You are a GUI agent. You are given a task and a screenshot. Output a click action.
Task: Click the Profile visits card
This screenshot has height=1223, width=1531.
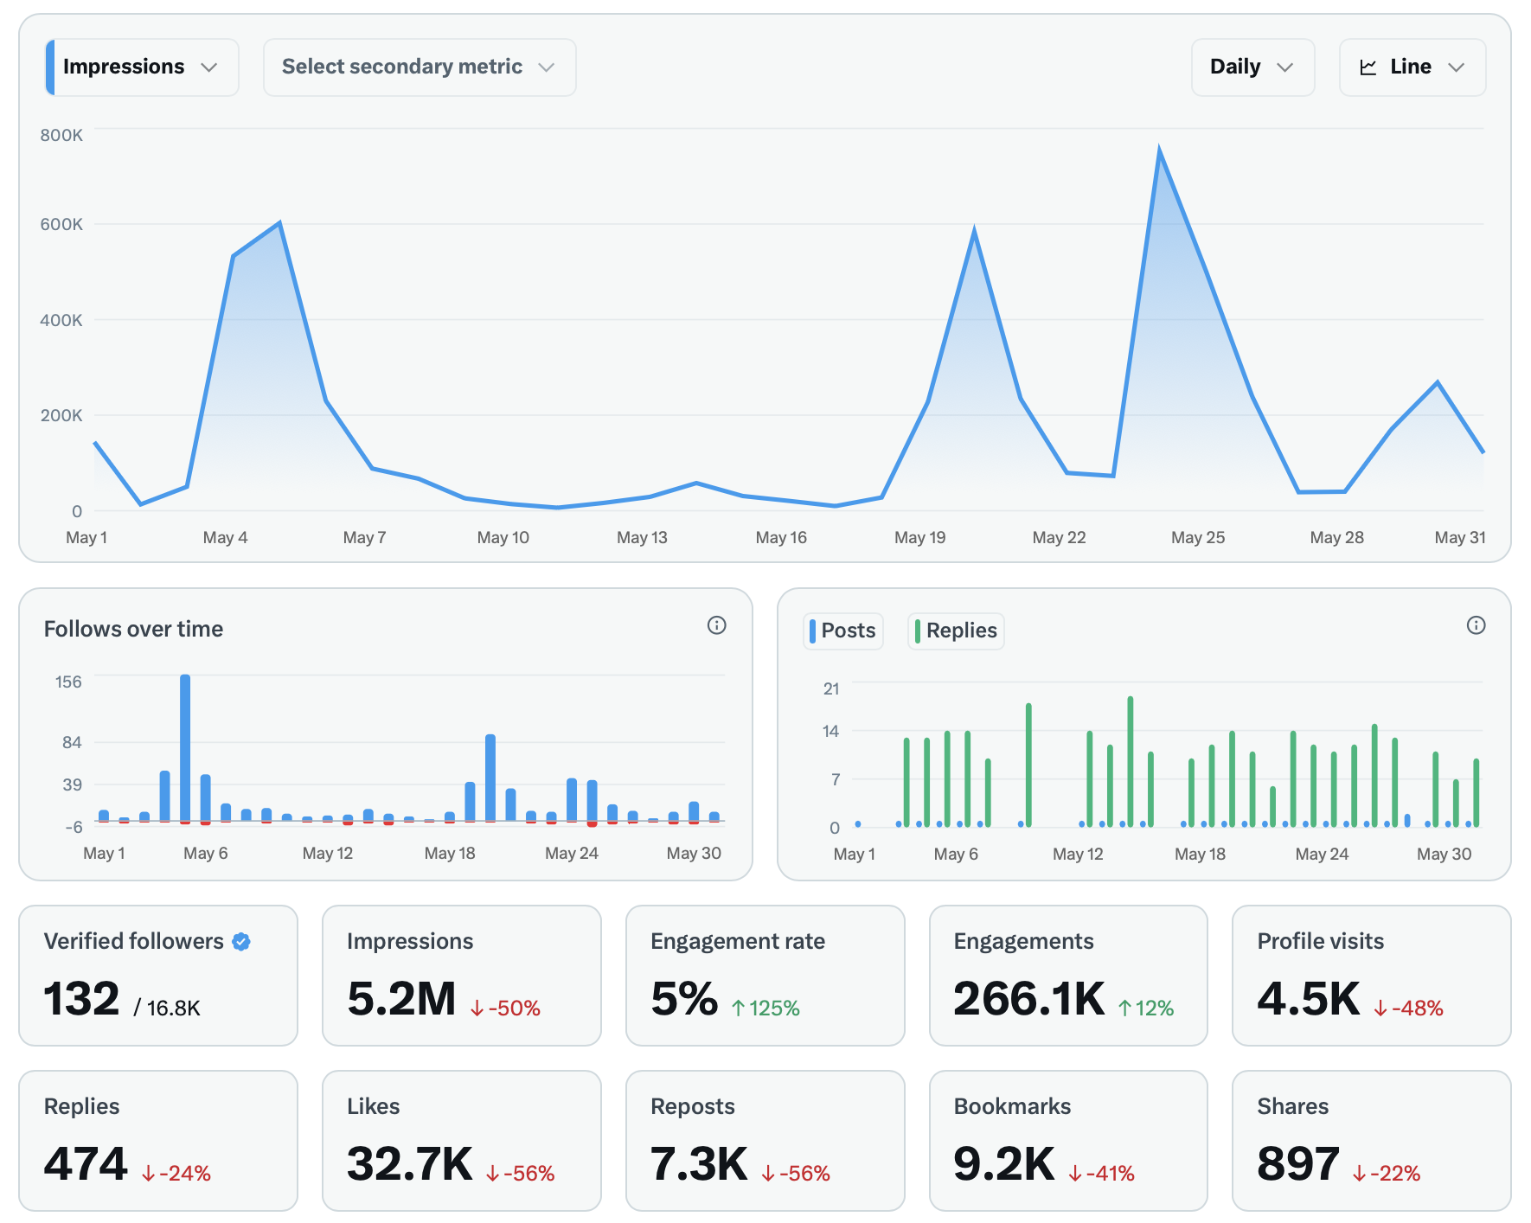coord(1371,976)
